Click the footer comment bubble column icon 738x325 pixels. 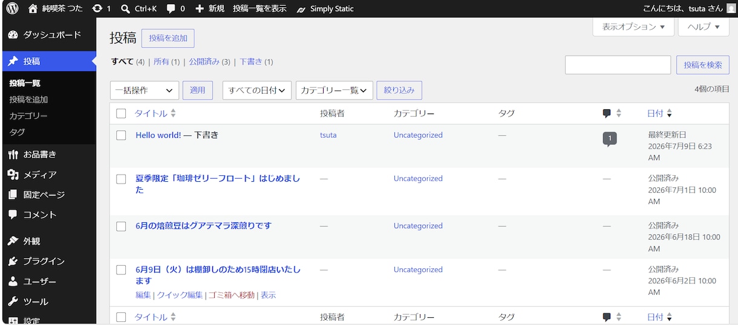pos(607,317)
